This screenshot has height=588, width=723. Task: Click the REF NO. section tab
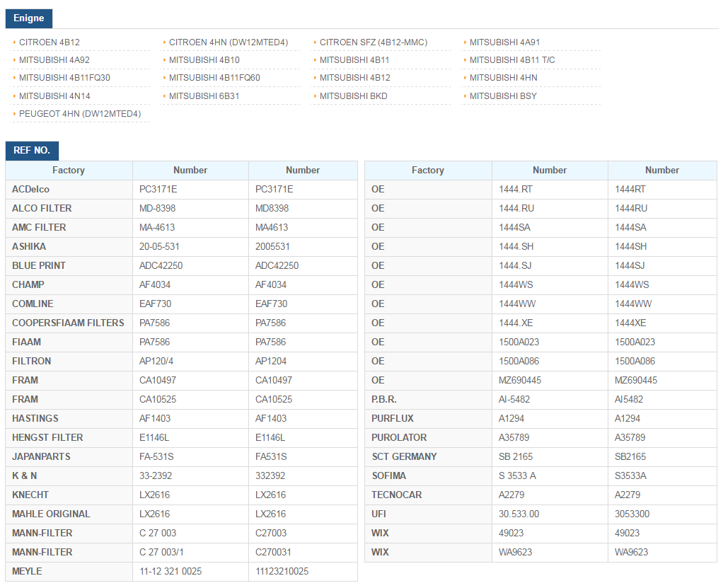32,151
